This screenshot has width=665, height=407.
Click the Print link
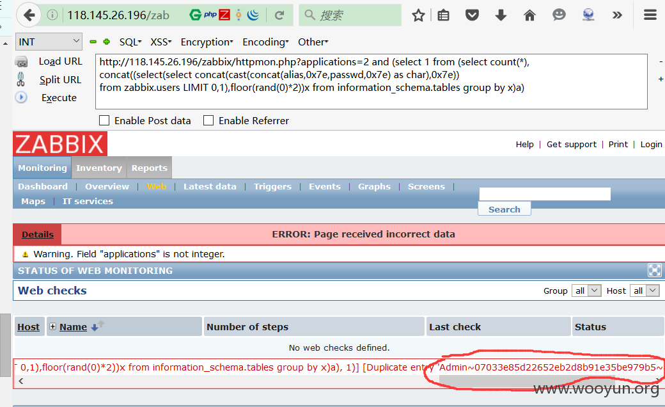tap(618, 144)
